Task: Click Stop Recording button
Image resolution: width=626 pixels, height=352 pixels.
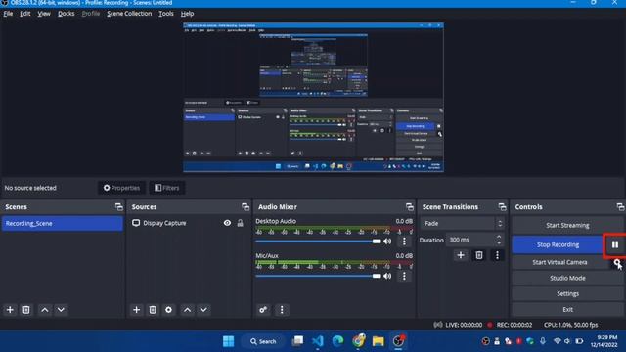Action: coord(558,244)
